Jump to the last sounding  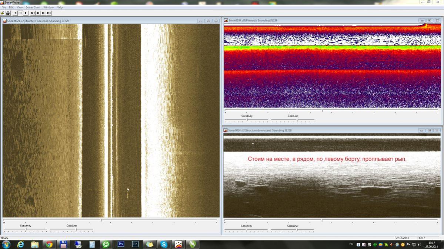(x=49, y=13)
